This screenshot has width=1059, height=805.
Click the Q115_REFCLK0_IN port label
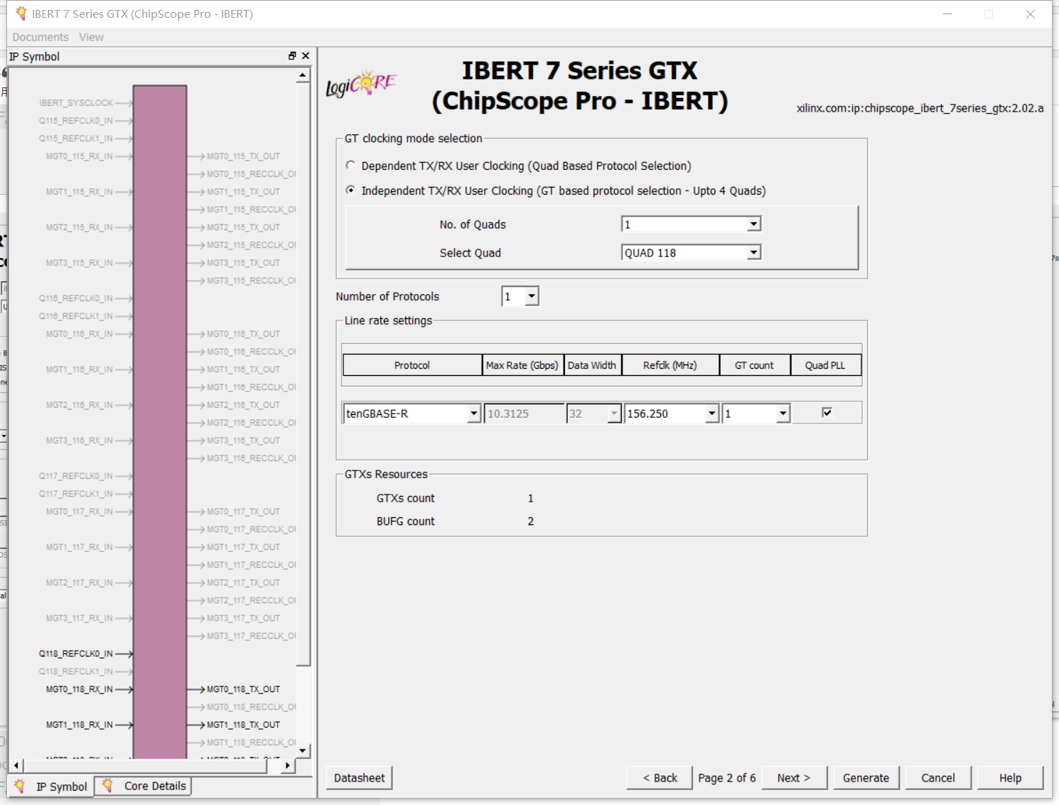pos(76,121)
